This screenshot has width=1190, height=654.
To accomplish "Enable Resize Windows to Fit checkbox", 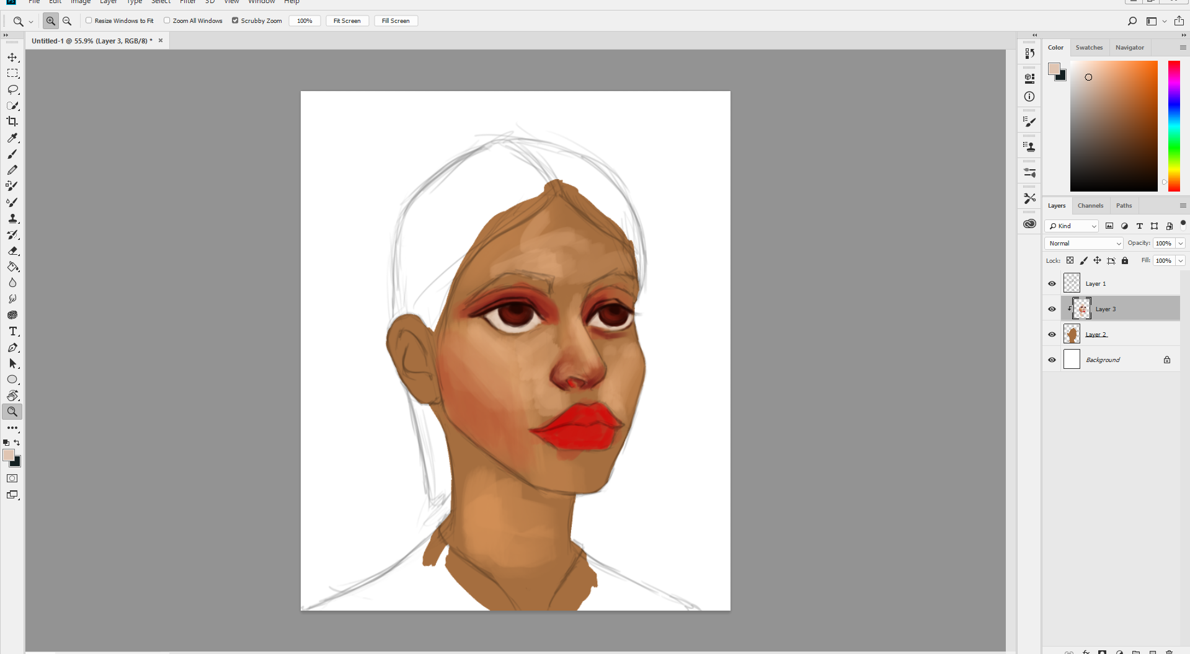I will [89, 20].
